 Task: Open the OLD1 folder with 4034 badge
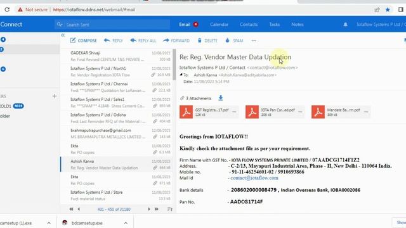pyautogui.click(x=12, y=106)
